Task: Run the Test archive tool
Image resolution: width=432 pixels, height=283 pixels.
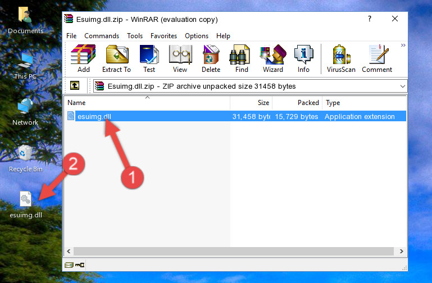Action: (149, 58)
